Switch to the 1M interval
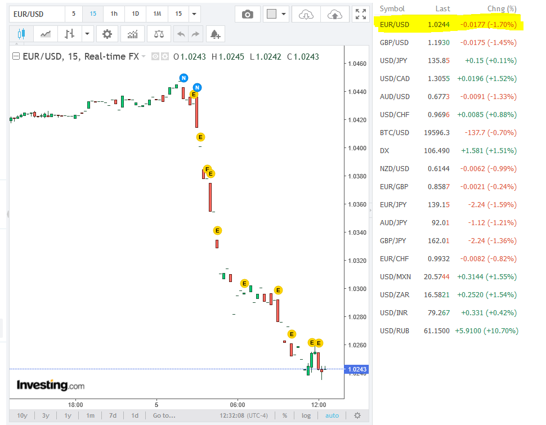 tap(157, 14)
